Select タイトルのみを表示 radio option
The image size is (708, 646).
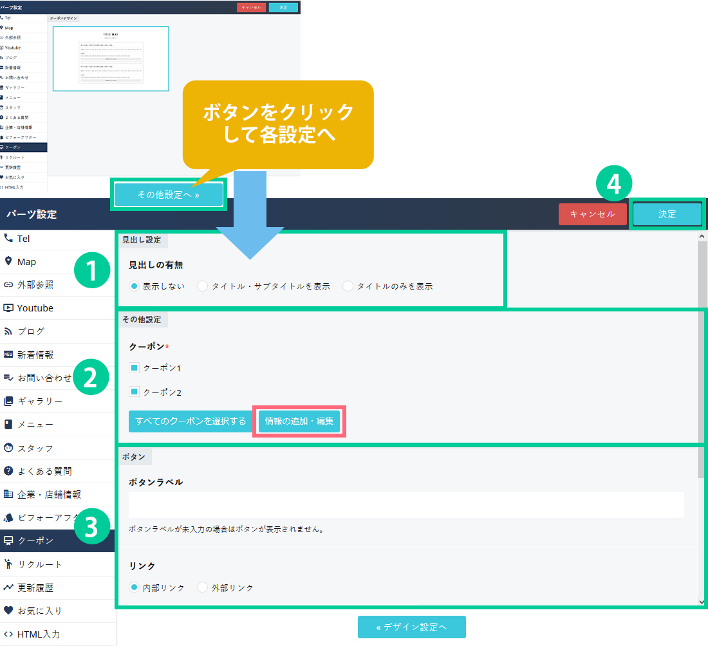point(348,286)
